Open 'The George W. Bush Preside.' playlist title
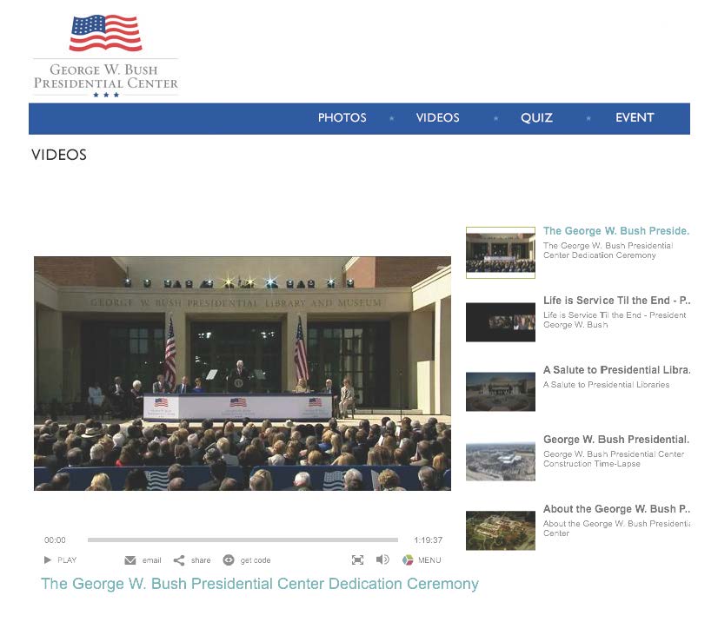718x629 pixels. click(x=616, y=231)
